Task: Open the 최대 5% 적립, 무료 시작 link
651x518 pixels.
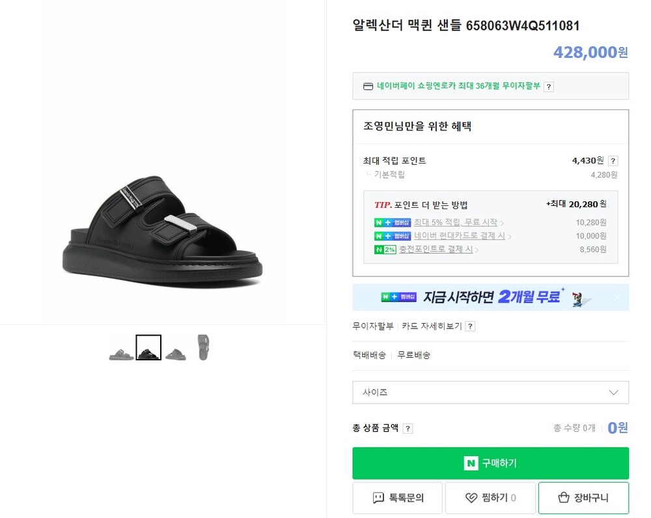Action: coord(455,223)
